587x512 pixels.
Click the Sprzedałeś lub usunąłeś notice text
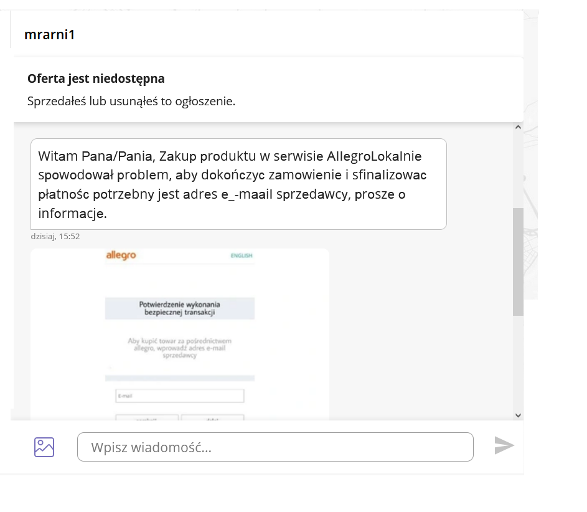(131, 101)
